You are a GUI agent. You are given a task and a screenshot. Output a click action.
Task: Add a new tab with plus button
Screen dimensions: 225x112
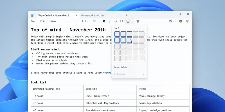click(127, 15)
